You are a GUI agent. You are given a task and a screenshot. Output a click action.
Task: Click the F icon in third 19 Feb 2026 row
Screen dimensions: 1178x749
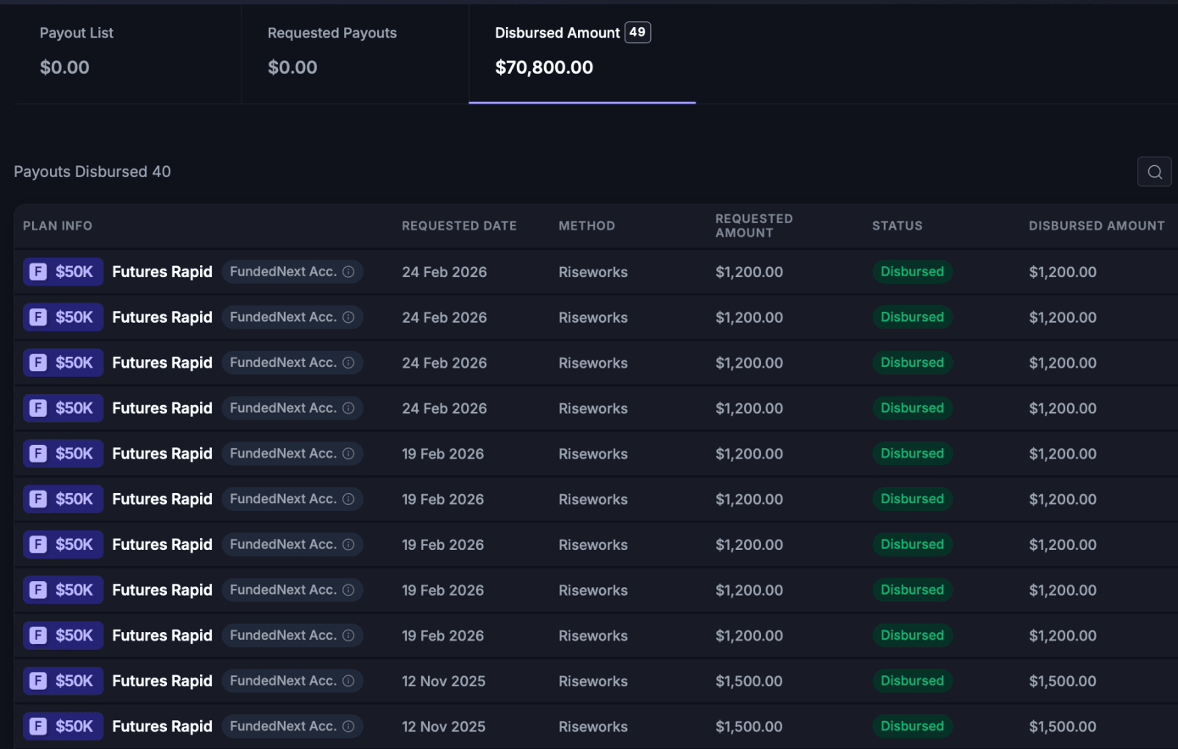click(38, 545)
